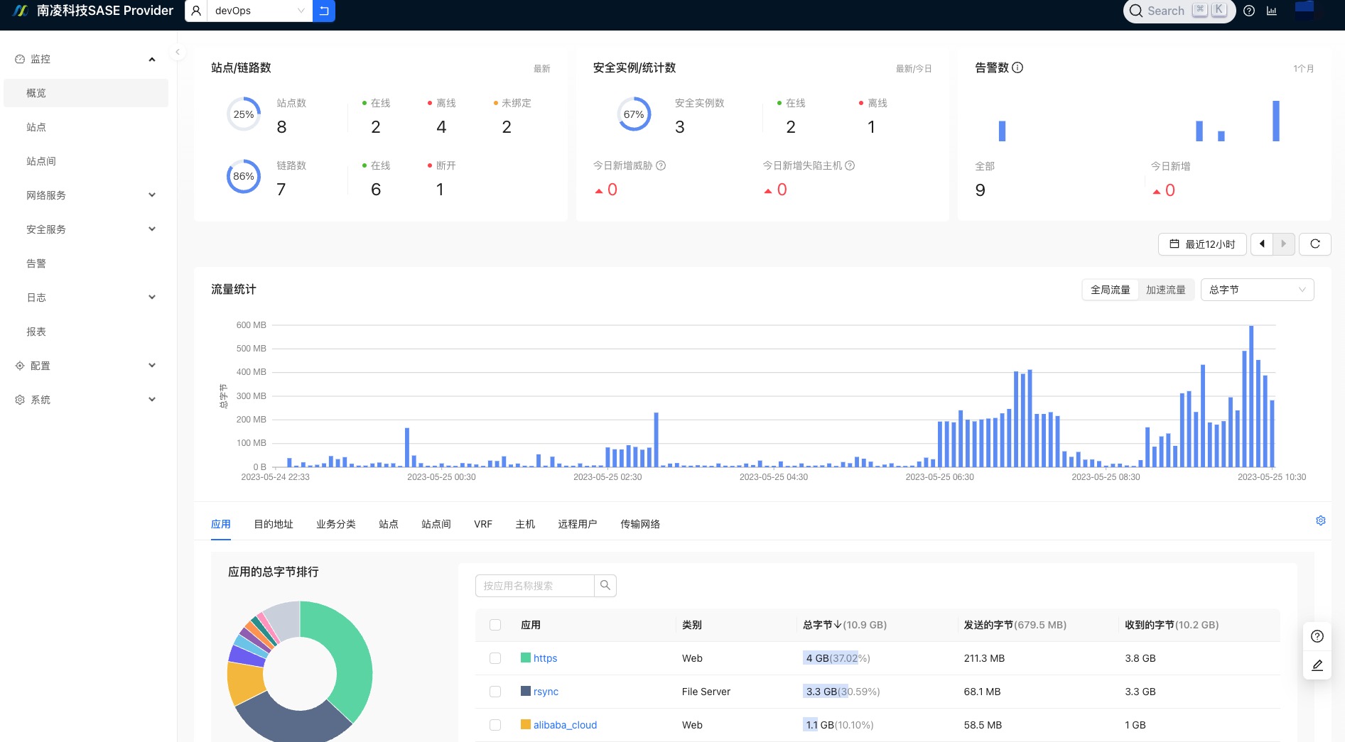Check the https row checkbox
This screenshot has width=1345, height=742.
click(x=495, y=658)
